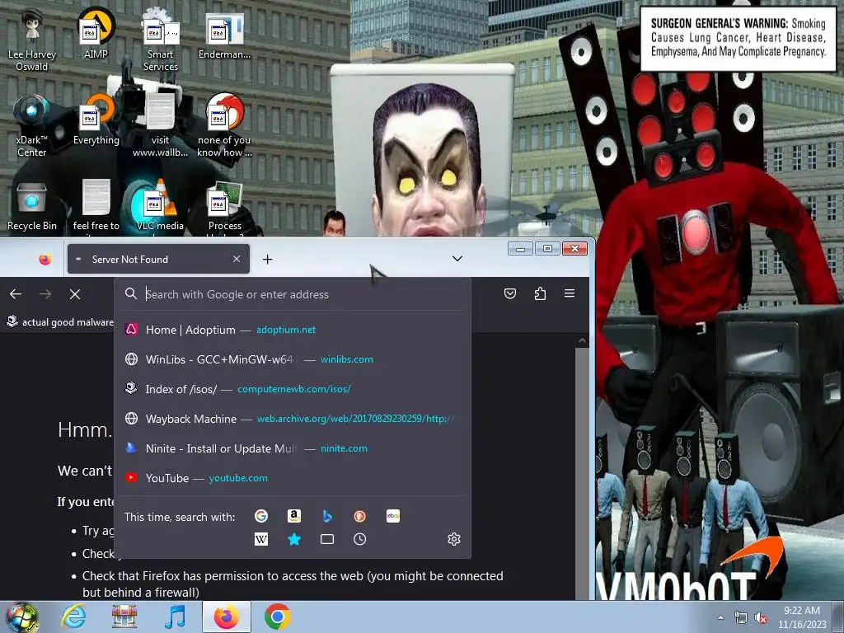Click the Firefox taskbar button

pyautogui.click(x=227, y=617)
